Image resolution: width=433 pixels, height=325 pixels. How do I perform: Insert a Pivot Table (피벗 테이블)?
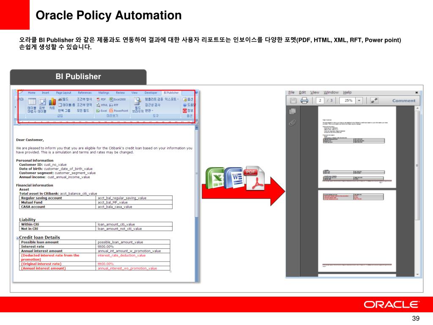coord(42,105)
